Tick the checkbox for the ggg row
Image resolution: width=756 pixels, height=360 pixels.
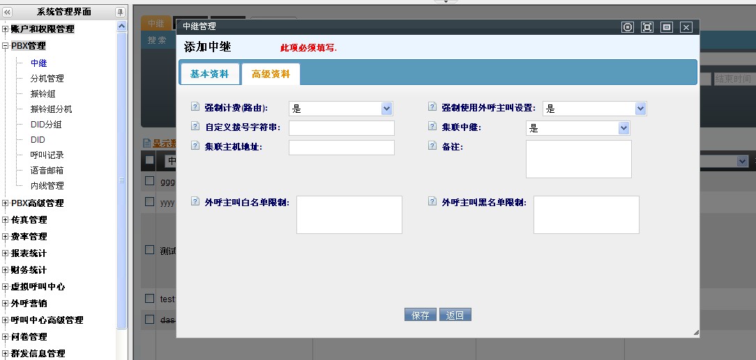point(149,181)
